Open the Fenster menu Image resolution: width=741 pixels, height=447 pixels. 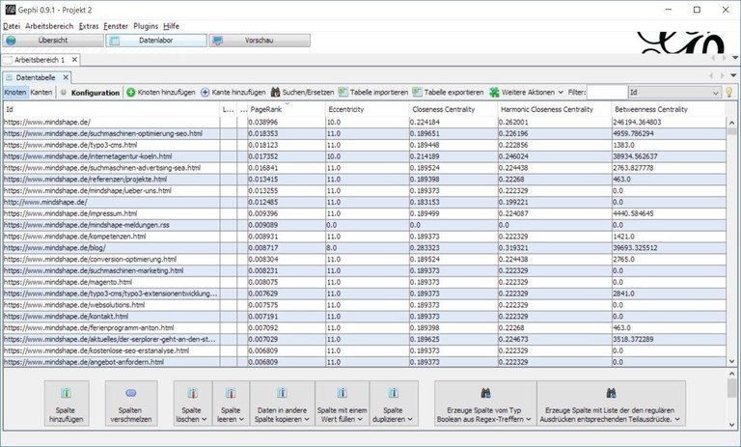(116, 26)
